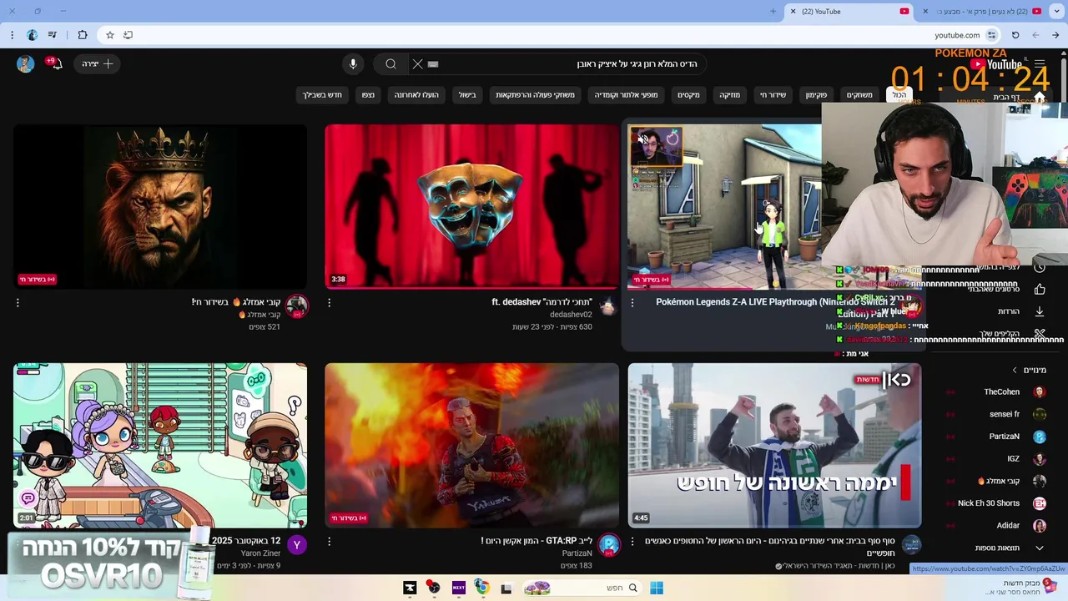Open the browser extensions puzzle icon
Screen dimensions: 1068x601
point(82,35)
